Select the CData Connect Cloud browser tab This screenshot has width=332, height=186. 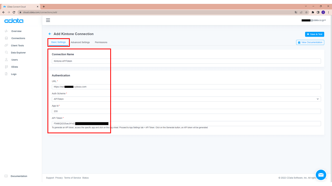(20, 6)
